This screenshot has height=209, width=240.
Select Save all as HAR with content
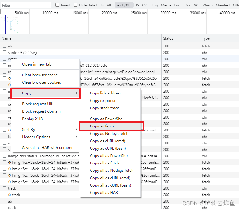[x=47, y=148]
